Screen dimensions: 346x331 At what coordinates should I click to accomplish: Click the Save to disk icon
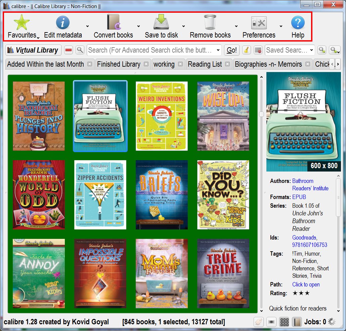tap(161, 22)
